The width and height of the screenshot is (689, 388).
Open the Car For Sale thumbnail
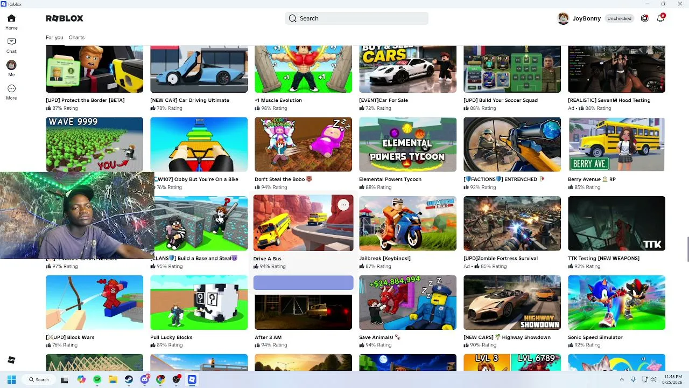pyautogui.click(x=407, y=69)
